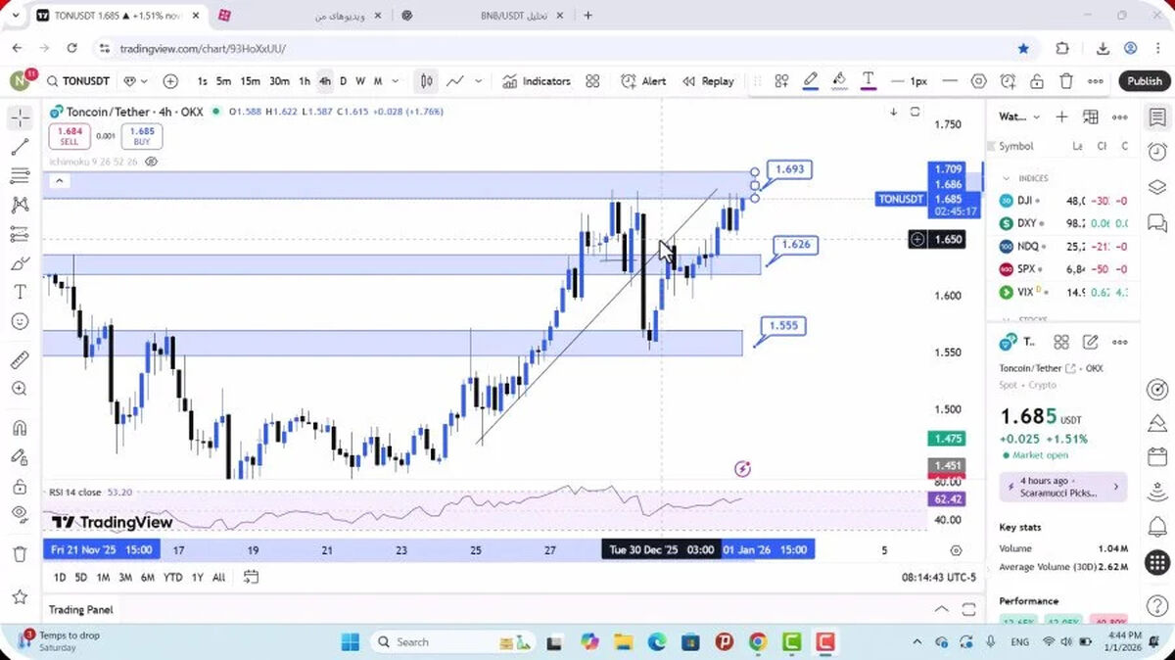Select the 30m timeframe
The width and height of the screenshot is (1175, 660).
(279, 81)
